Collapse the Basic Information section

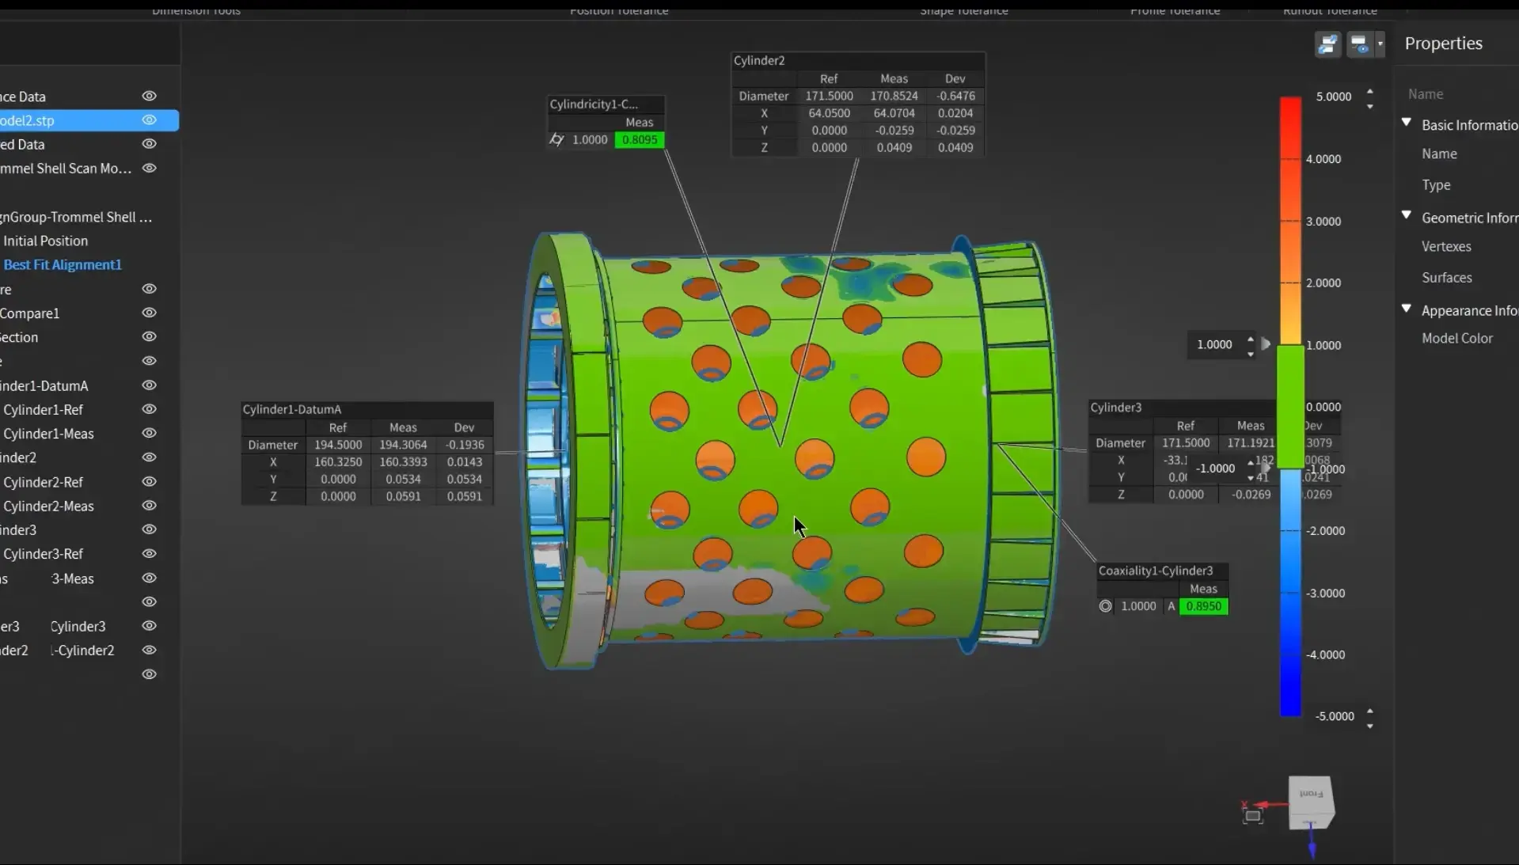(x=1407, y=123)
